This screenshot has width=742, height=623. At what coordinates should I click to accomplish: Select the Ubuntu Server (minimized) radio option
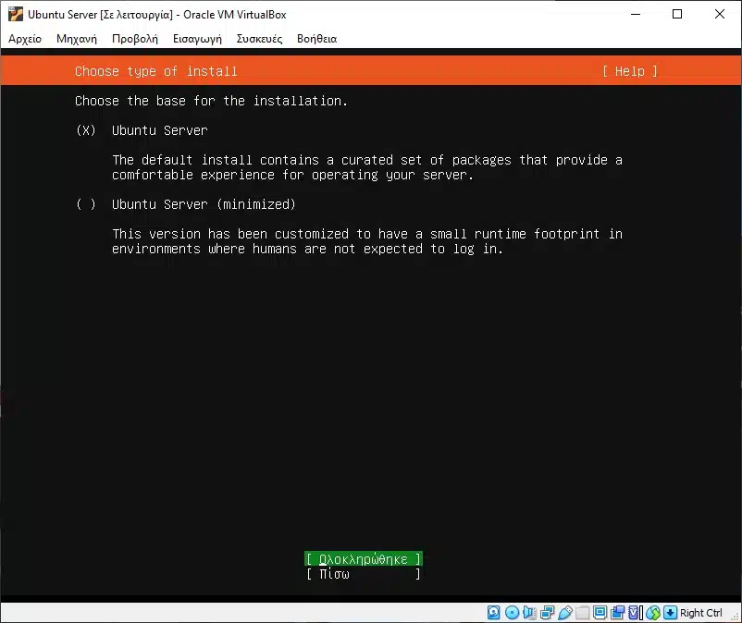(185, 204)
